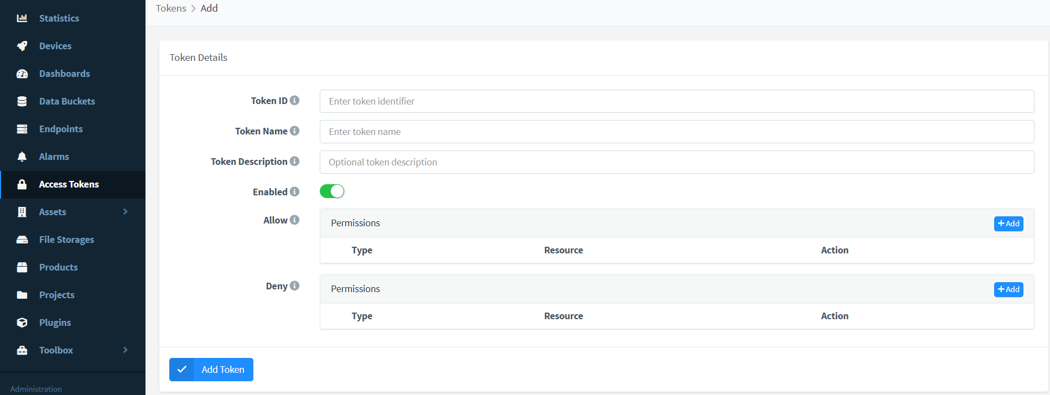1050x395 pixels.
Task: Add a permission to the Allow list
Action: 1008,224
